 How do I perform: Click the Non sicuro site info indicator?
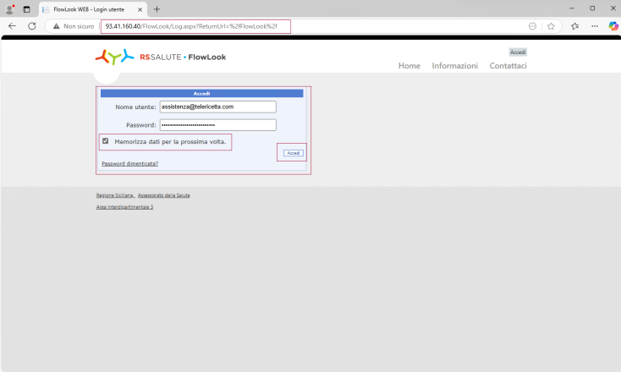click(x=74, y=26)
